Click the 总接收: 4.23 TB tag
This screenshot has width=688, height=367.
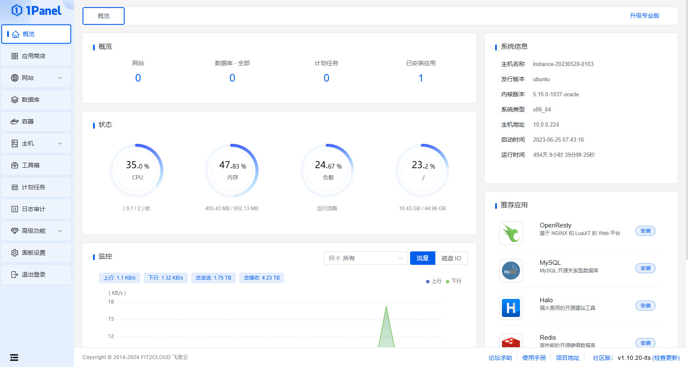click(x=262, y=278)
